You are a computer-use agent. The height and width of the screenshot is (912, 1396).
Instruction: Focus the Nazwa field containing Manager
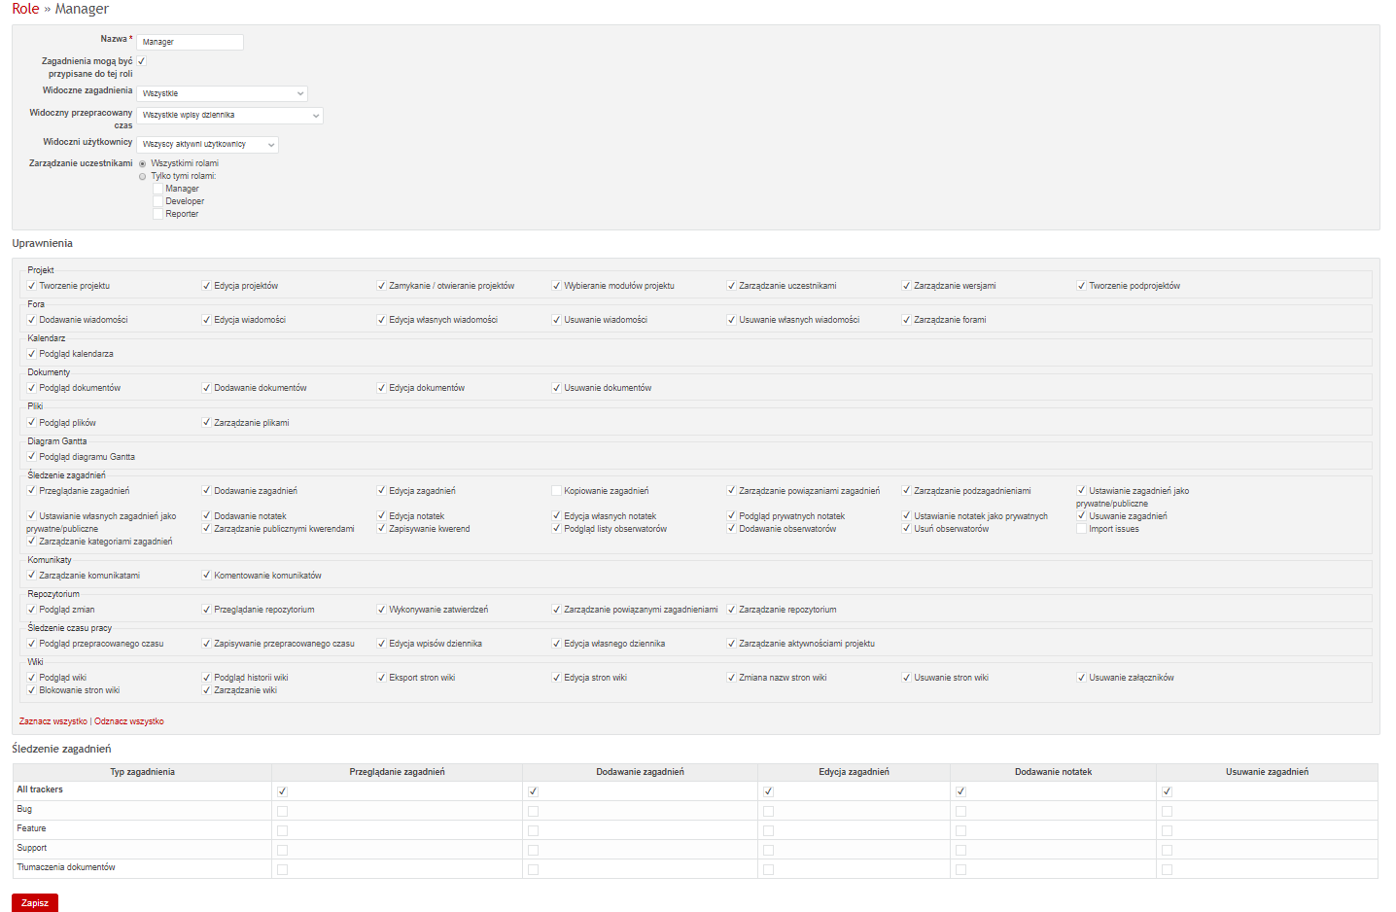point(190,42)
